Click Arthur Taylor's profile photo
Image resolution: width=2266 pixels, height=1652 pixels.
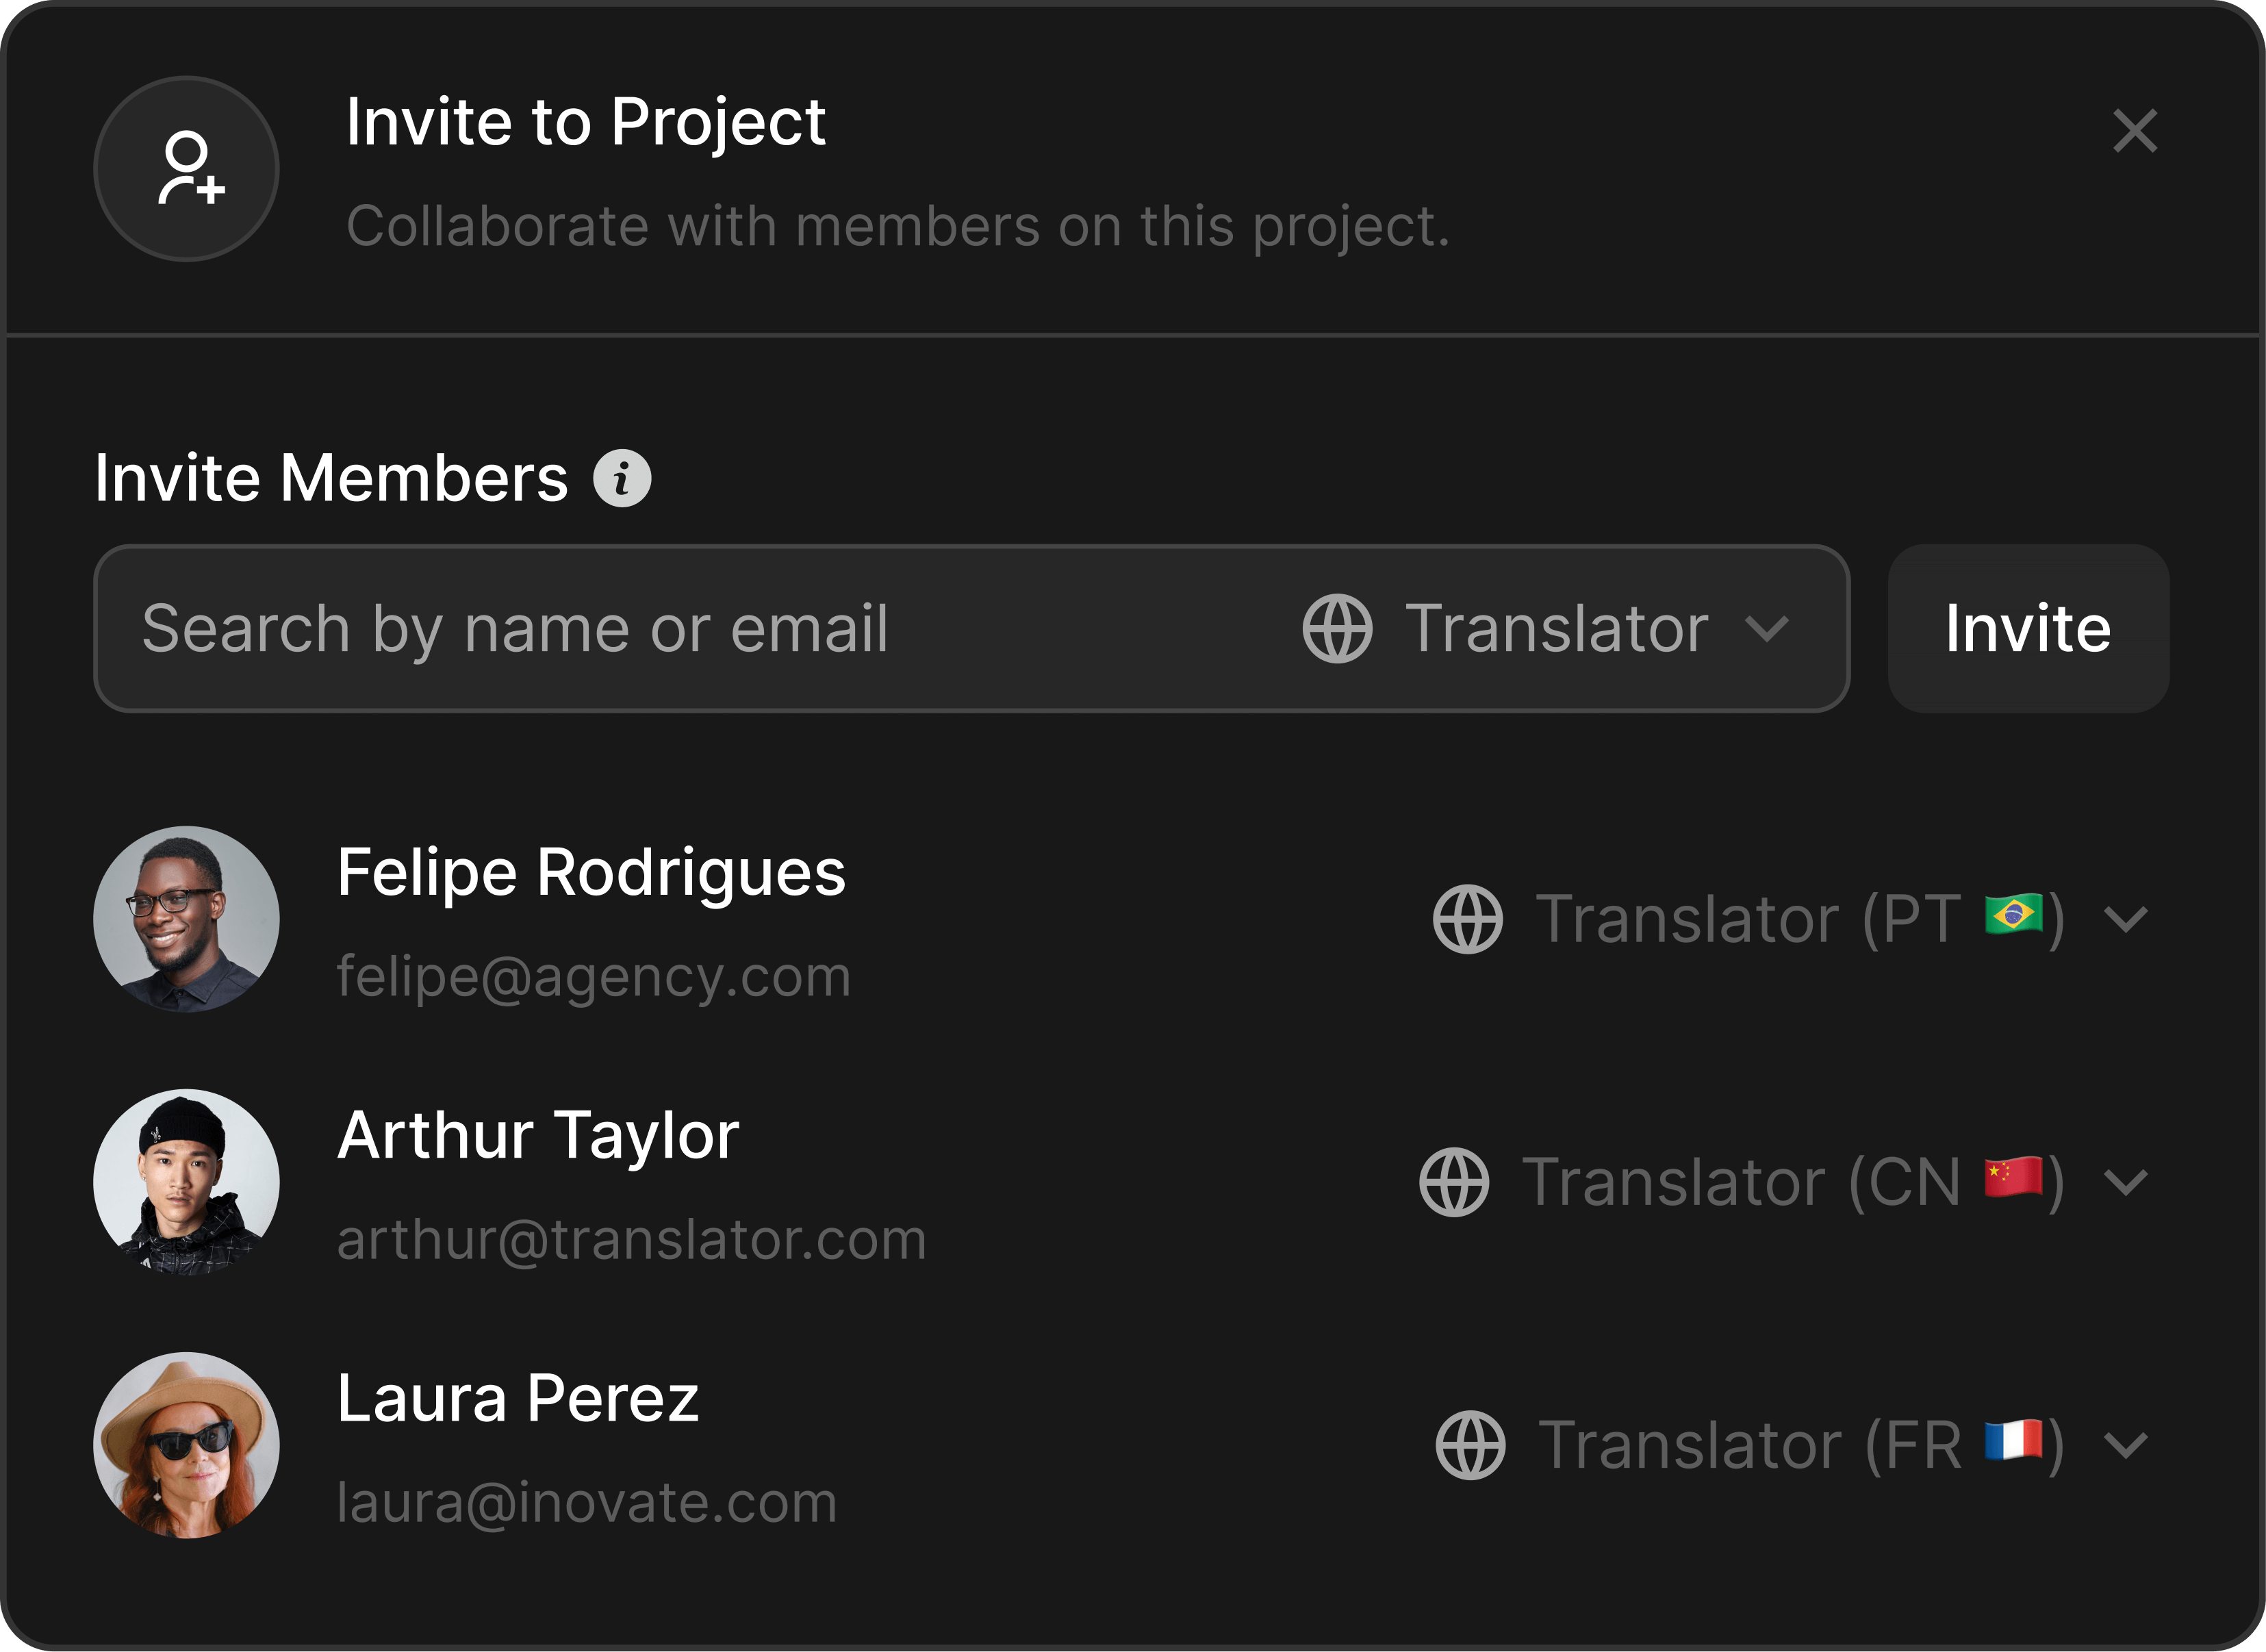tap(187, 1182)
